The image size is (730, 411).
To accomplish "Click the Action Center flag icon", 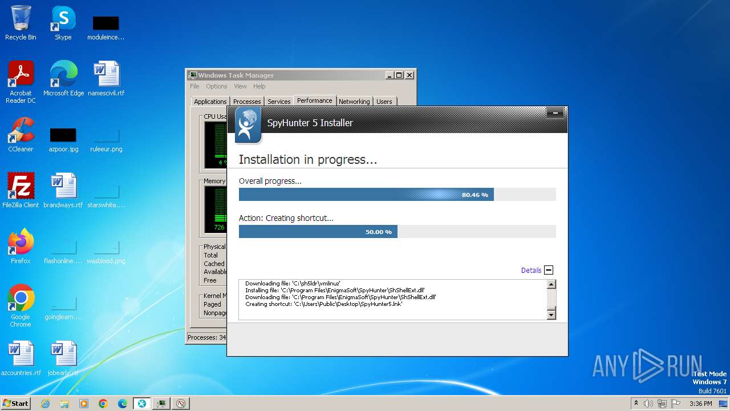I will tap(675, 404).
